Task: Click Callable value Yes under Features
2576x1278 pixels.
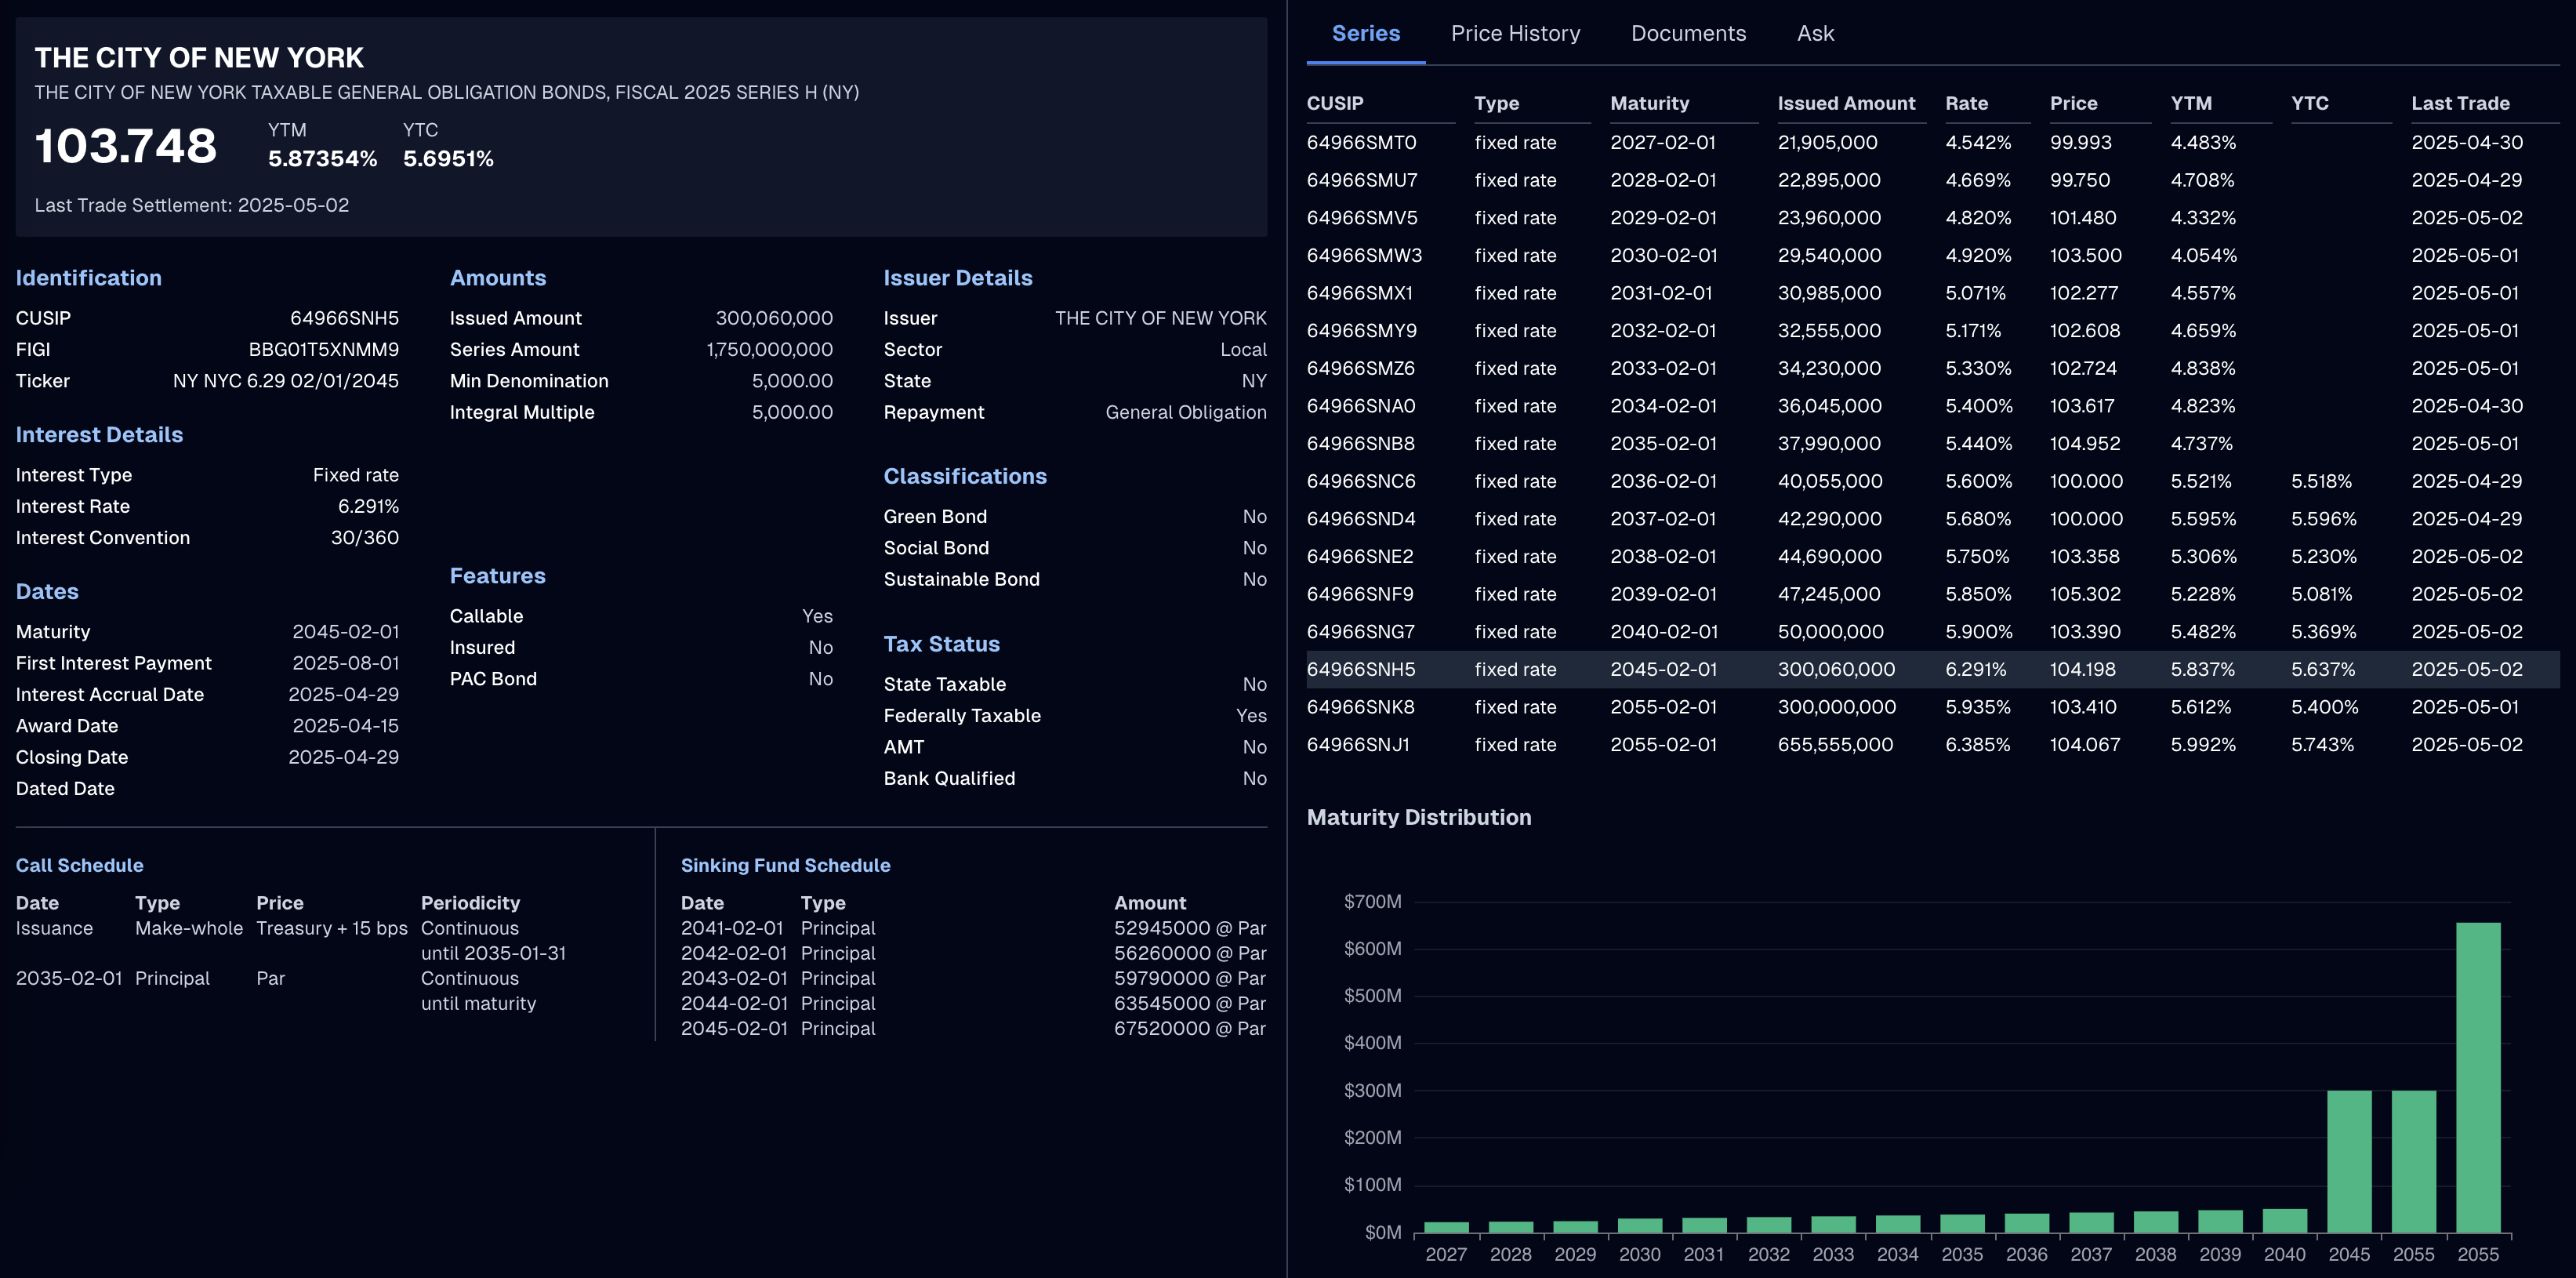Action: coord(817,616)
